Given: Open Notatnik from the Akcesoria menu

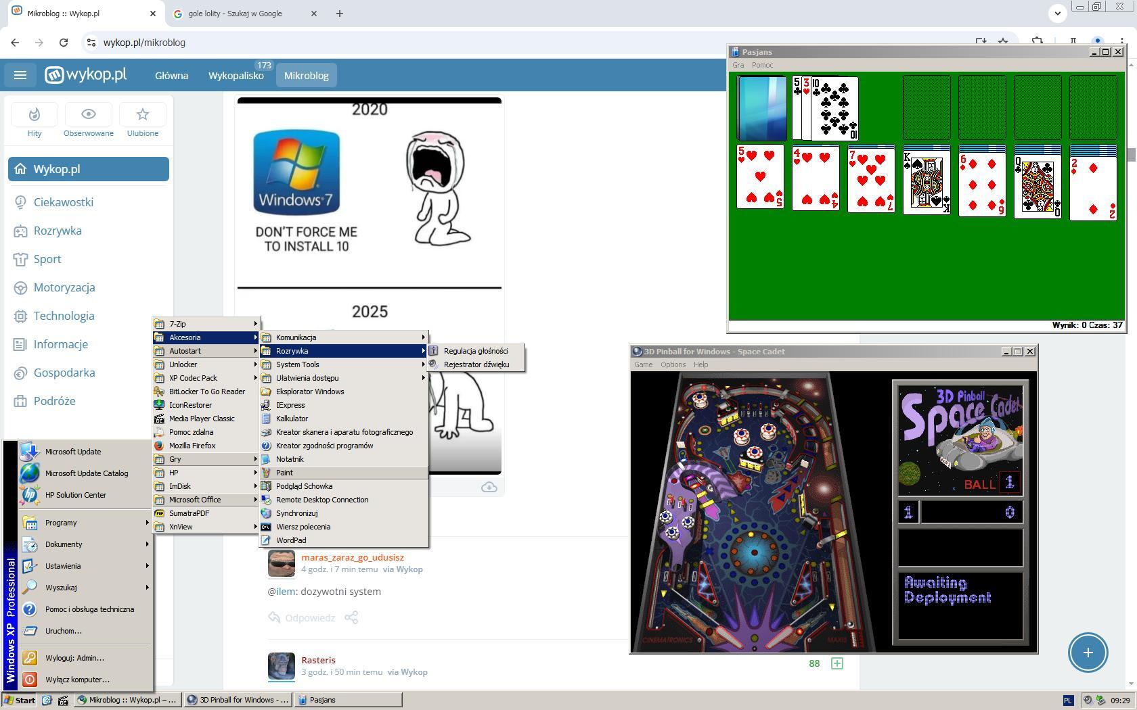Looking at the screenshot, I should point(344,459).
